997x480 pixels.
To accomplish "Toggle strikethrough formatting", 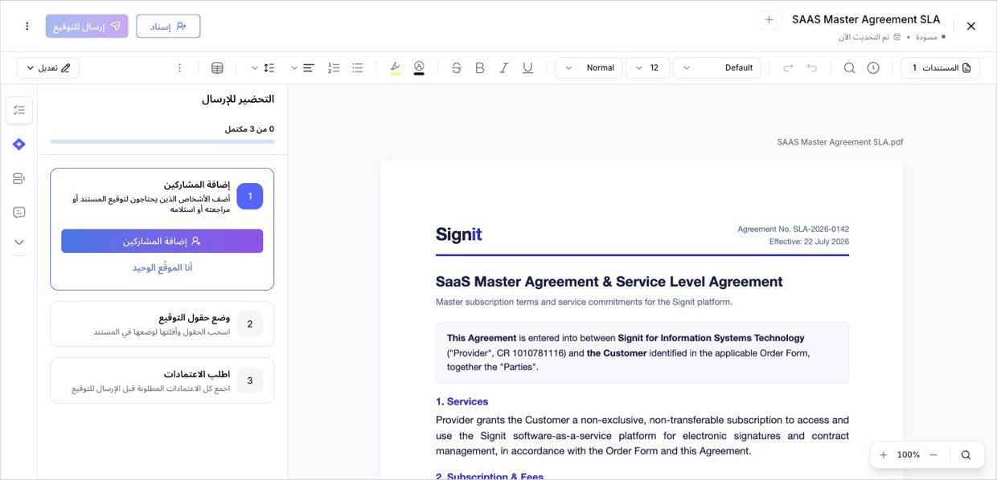I will pos(457,68).
